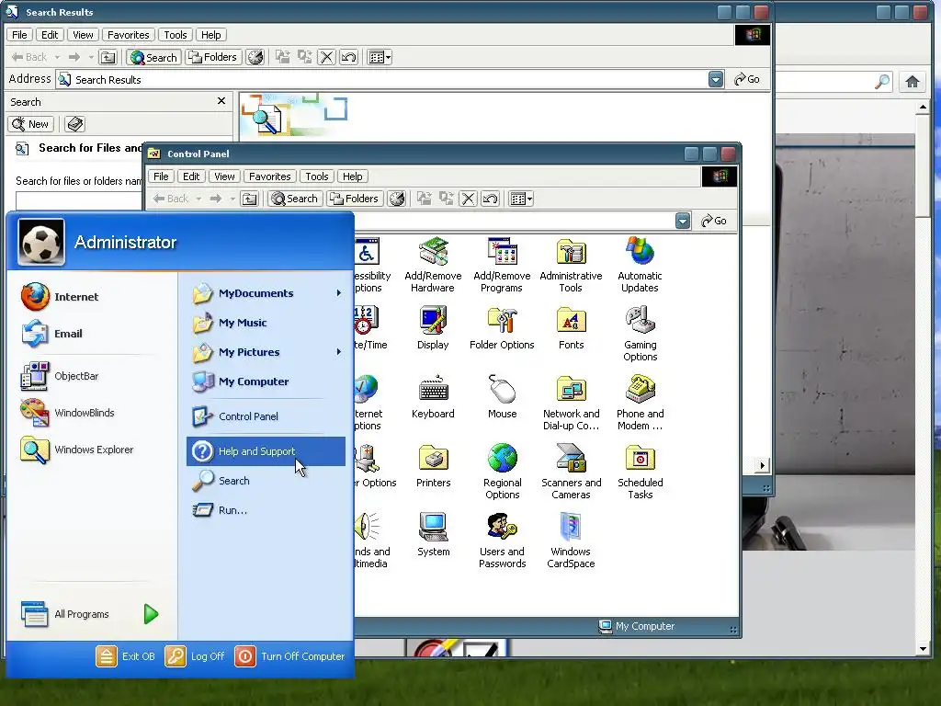Expand MyDocuments submenu arrow

pos(338,293)
